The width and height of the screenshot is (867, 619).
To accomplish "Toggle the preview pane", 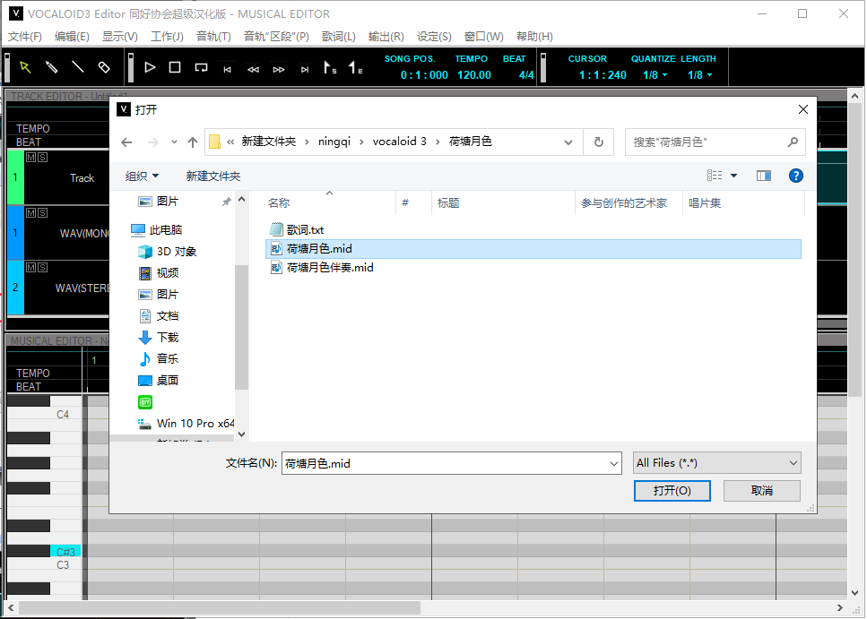I will [x=764, y=176].
